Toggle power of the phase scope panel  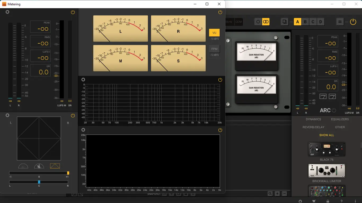pos(73,115)
